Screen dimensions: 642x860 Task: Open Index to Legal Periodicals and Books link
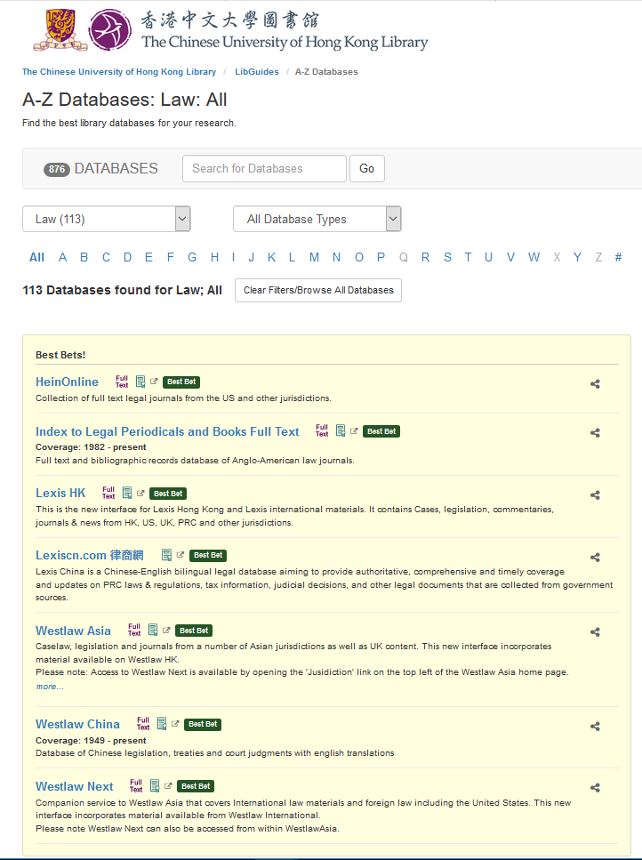click(x=167, y=431)
